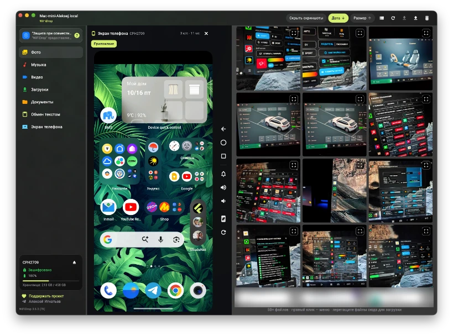Open the BMS app on the phone
The image size is (453, 336).
108,116
